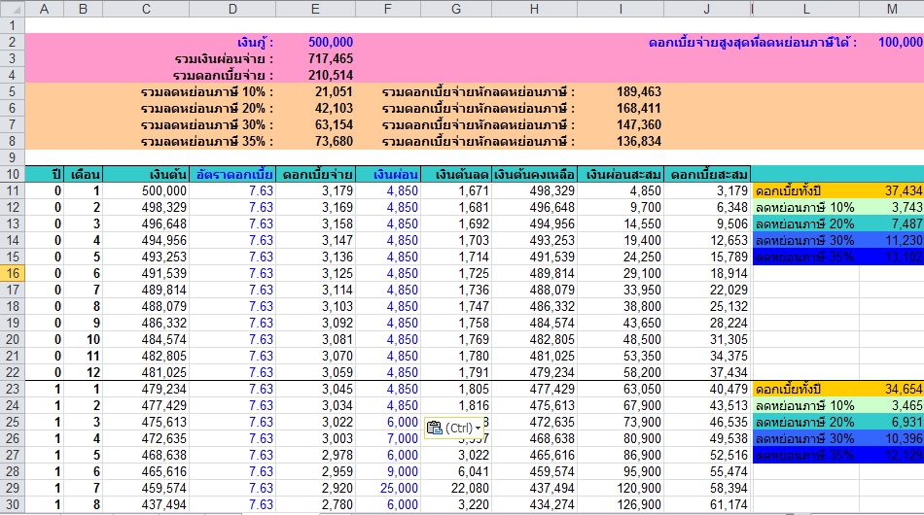Screen dimensions: 924x515
Task: Click tax deduction 10% total 21,051
Action: point(334,91)
